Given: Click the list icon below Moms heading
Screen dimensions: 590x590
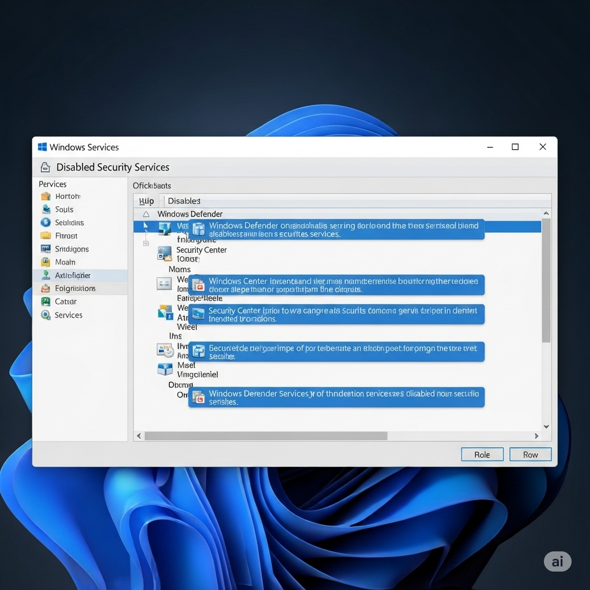Looking at the screenshot, I should tap(164, 283).
